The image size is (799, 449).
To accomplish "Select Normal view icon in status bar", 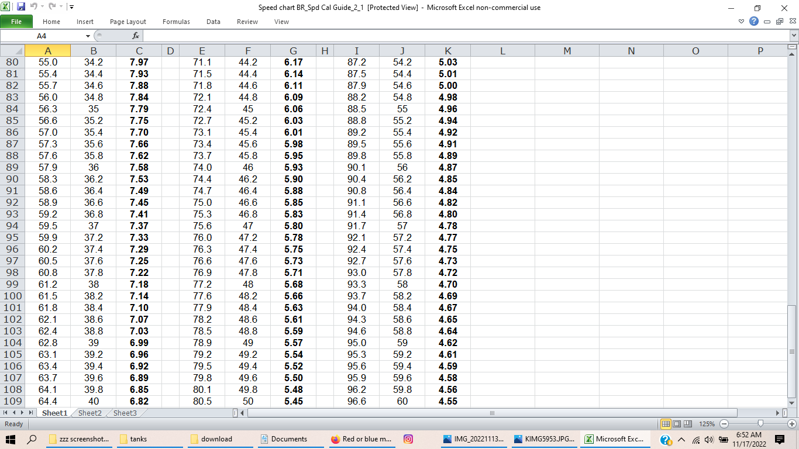I will [x=666, y=424].
